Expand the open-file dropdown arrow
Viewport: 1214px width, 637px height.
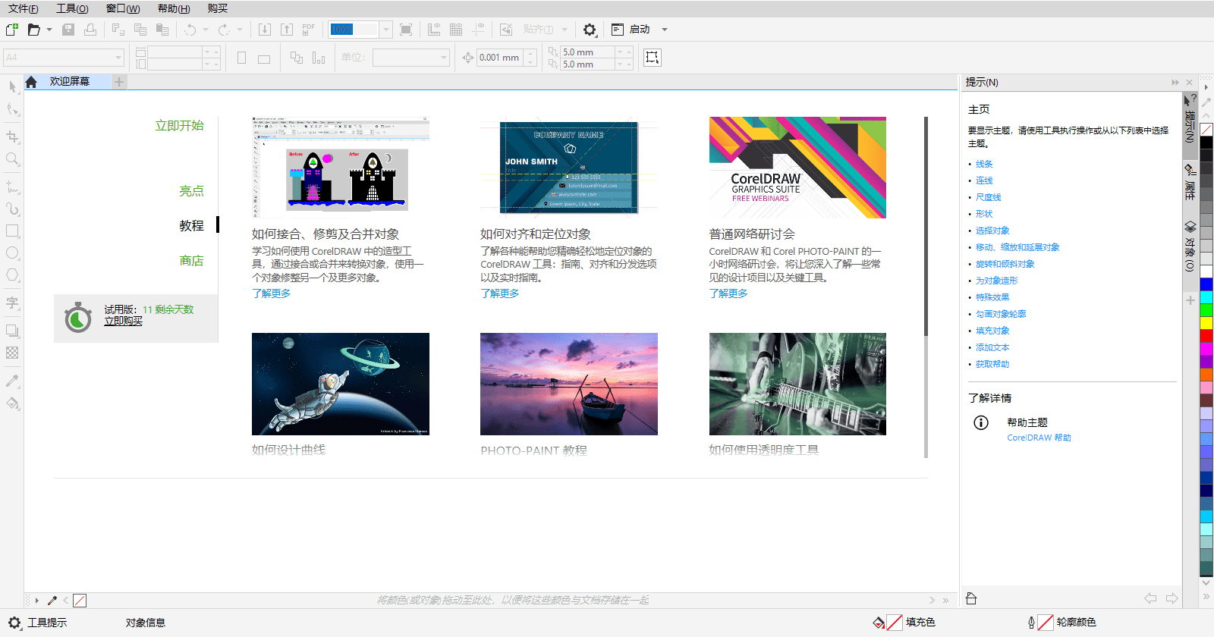[49, 30]
